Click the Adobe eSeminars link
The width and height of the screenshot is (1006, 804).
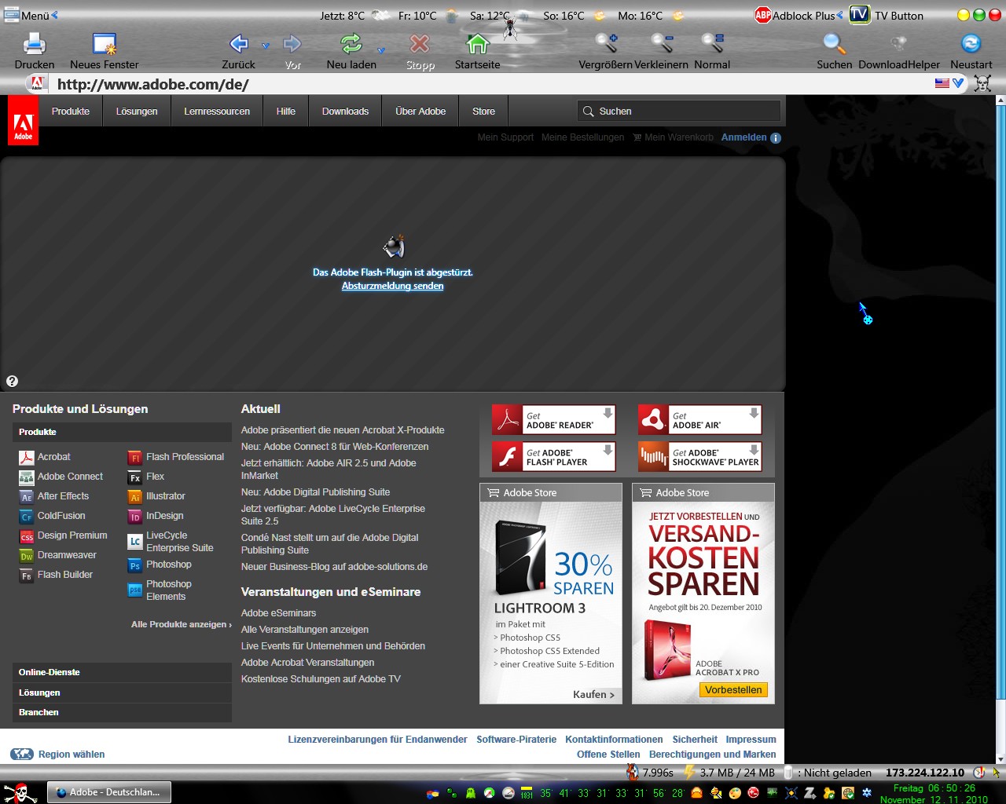(x=279, y=613)
